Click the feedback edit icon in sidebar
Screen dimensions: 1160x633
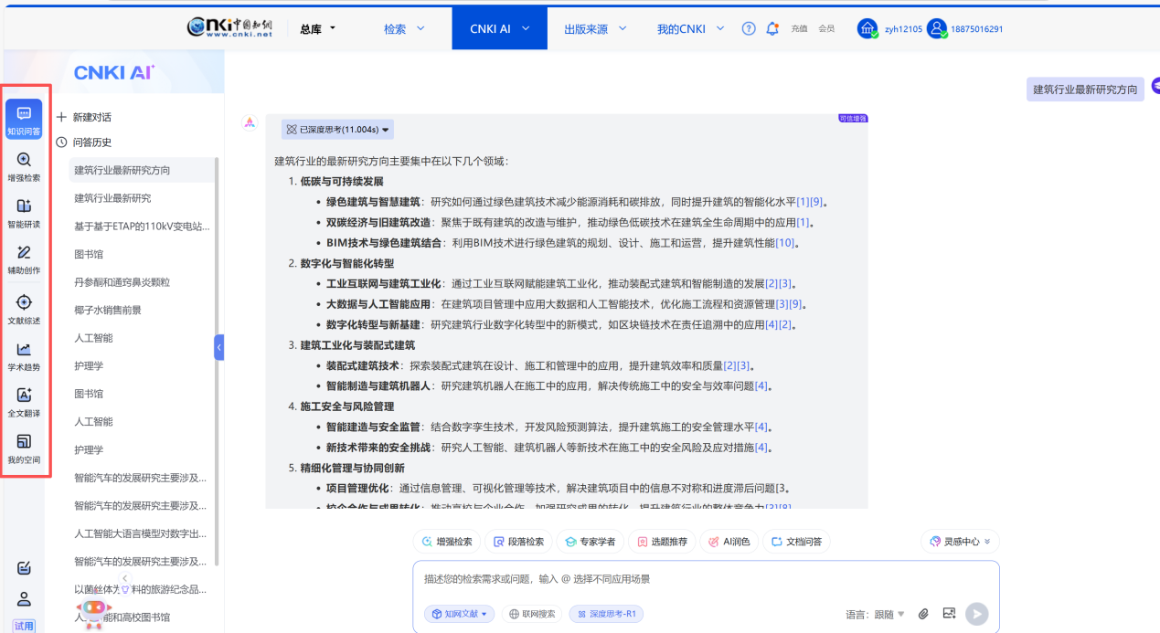[x=25, y=568]
